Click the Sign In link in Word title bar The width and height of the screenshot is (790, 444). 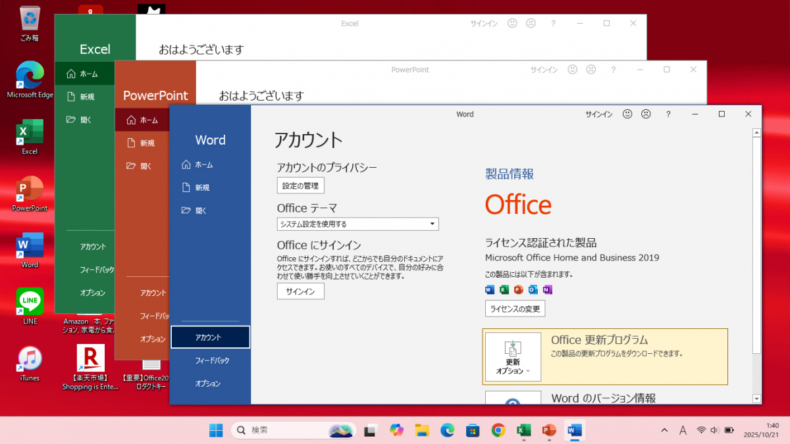598,114
